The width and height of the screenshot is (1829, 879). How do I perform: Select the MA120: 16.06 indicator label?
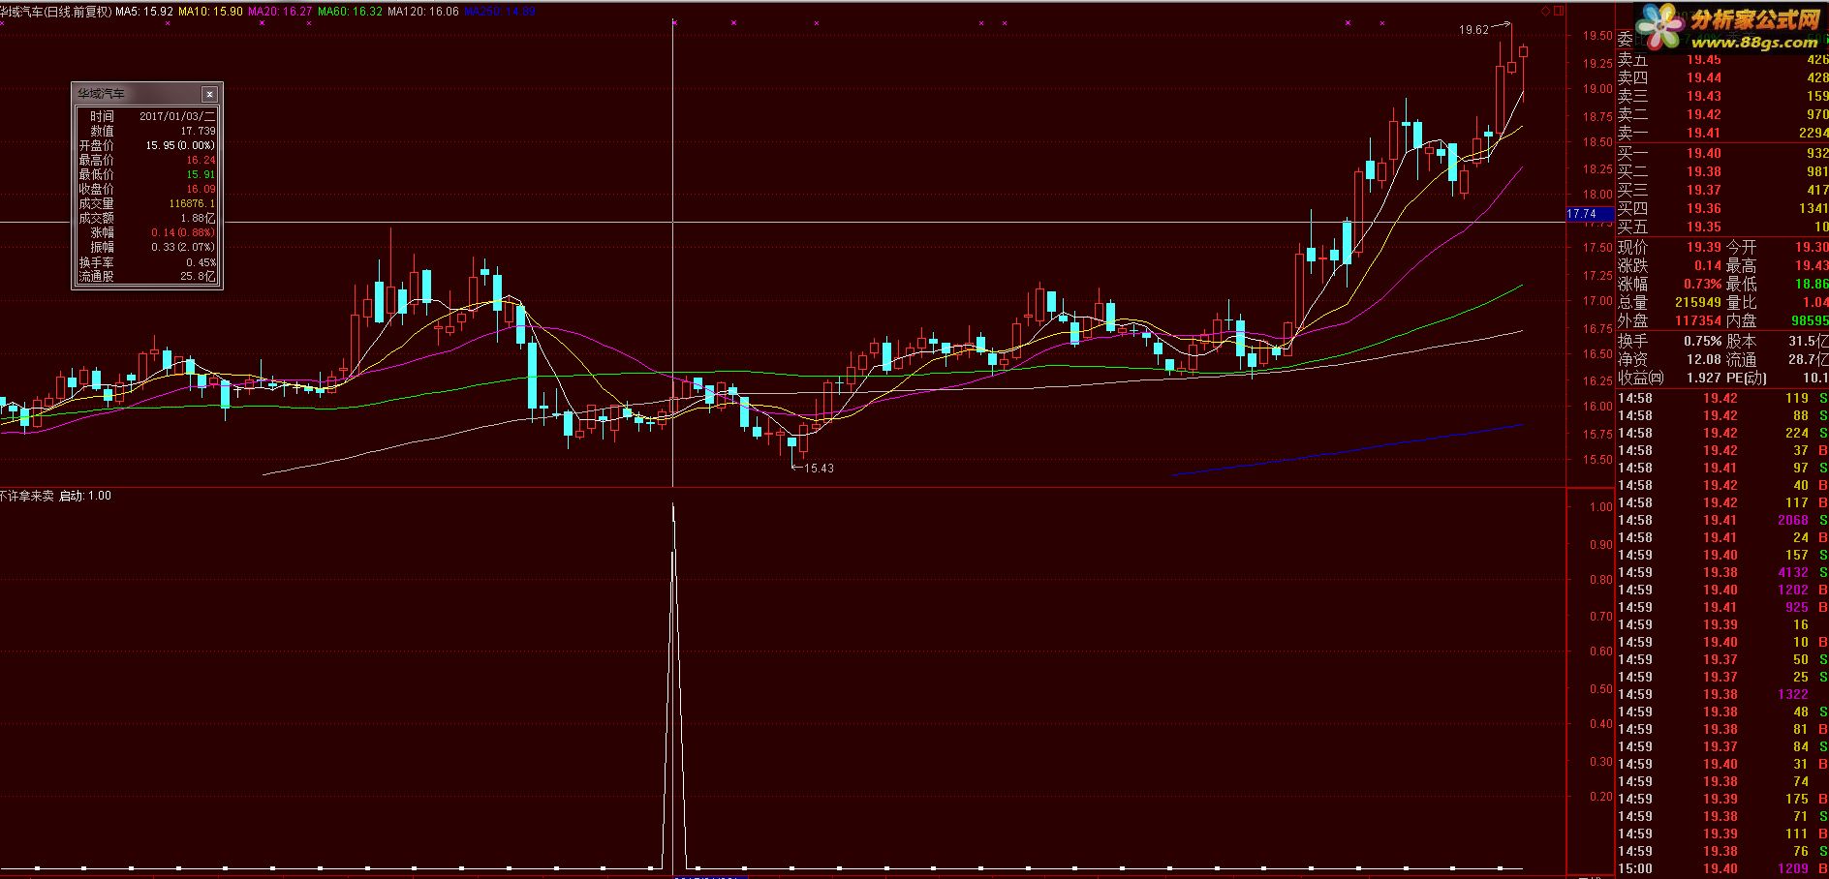click(x=422, y=12)
